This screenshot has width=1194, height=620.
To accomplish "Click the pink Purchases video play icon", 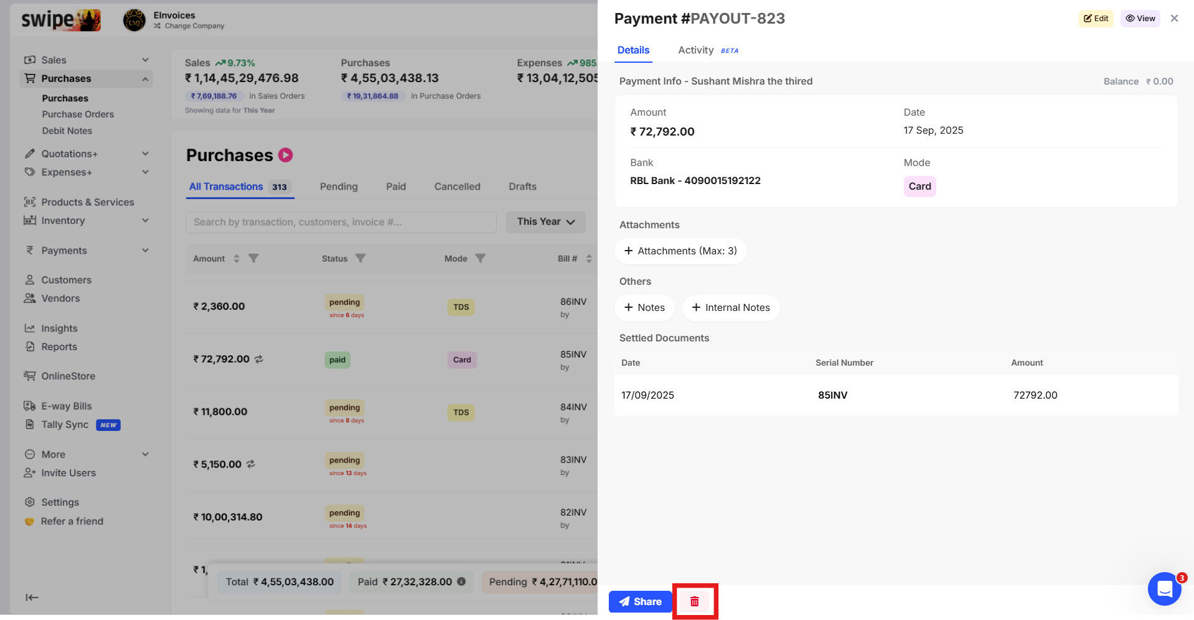I will (286, 155).
